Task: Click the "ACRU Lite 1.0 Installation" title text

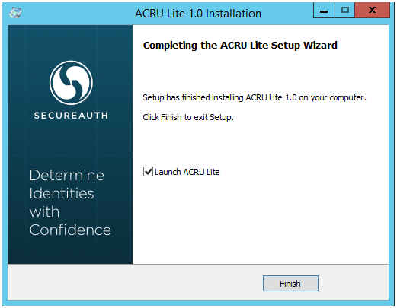Action: click(x=198, y=14)
